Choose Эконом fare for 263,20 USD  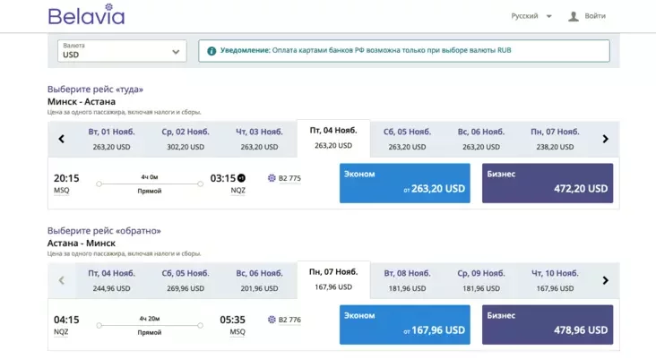click(405, 183)
